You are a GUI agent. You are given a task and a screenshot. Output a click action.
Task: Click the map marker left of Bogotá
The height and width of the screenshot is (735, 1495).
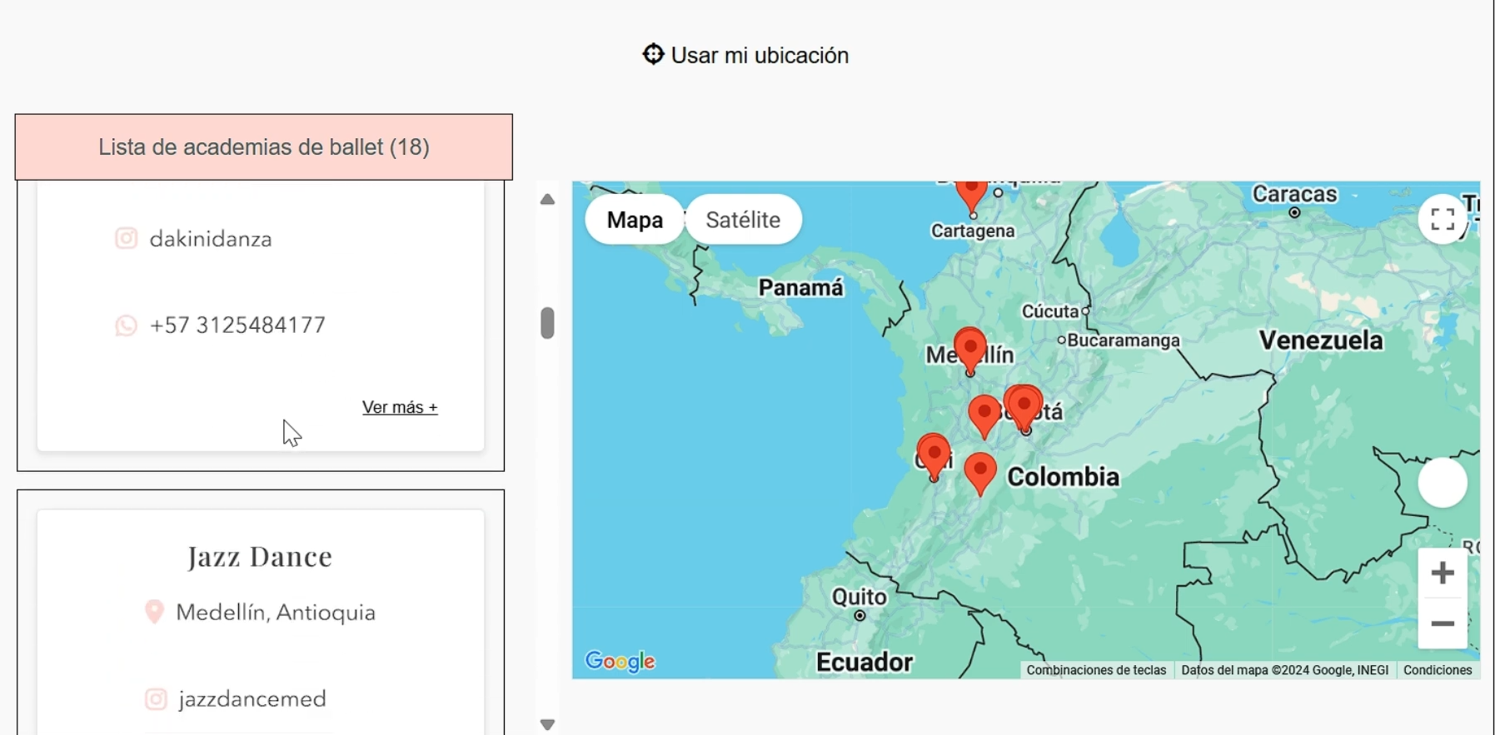pyautogui.click(x=985, y=416)
